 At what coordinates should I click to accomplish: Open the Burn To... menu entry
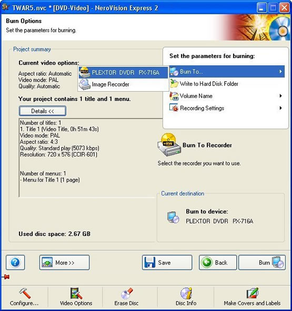pyautogui.click(x=227, y=71)
